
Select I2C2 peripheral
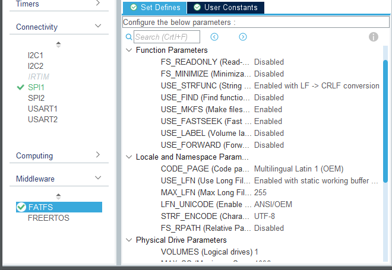[36, 66]
